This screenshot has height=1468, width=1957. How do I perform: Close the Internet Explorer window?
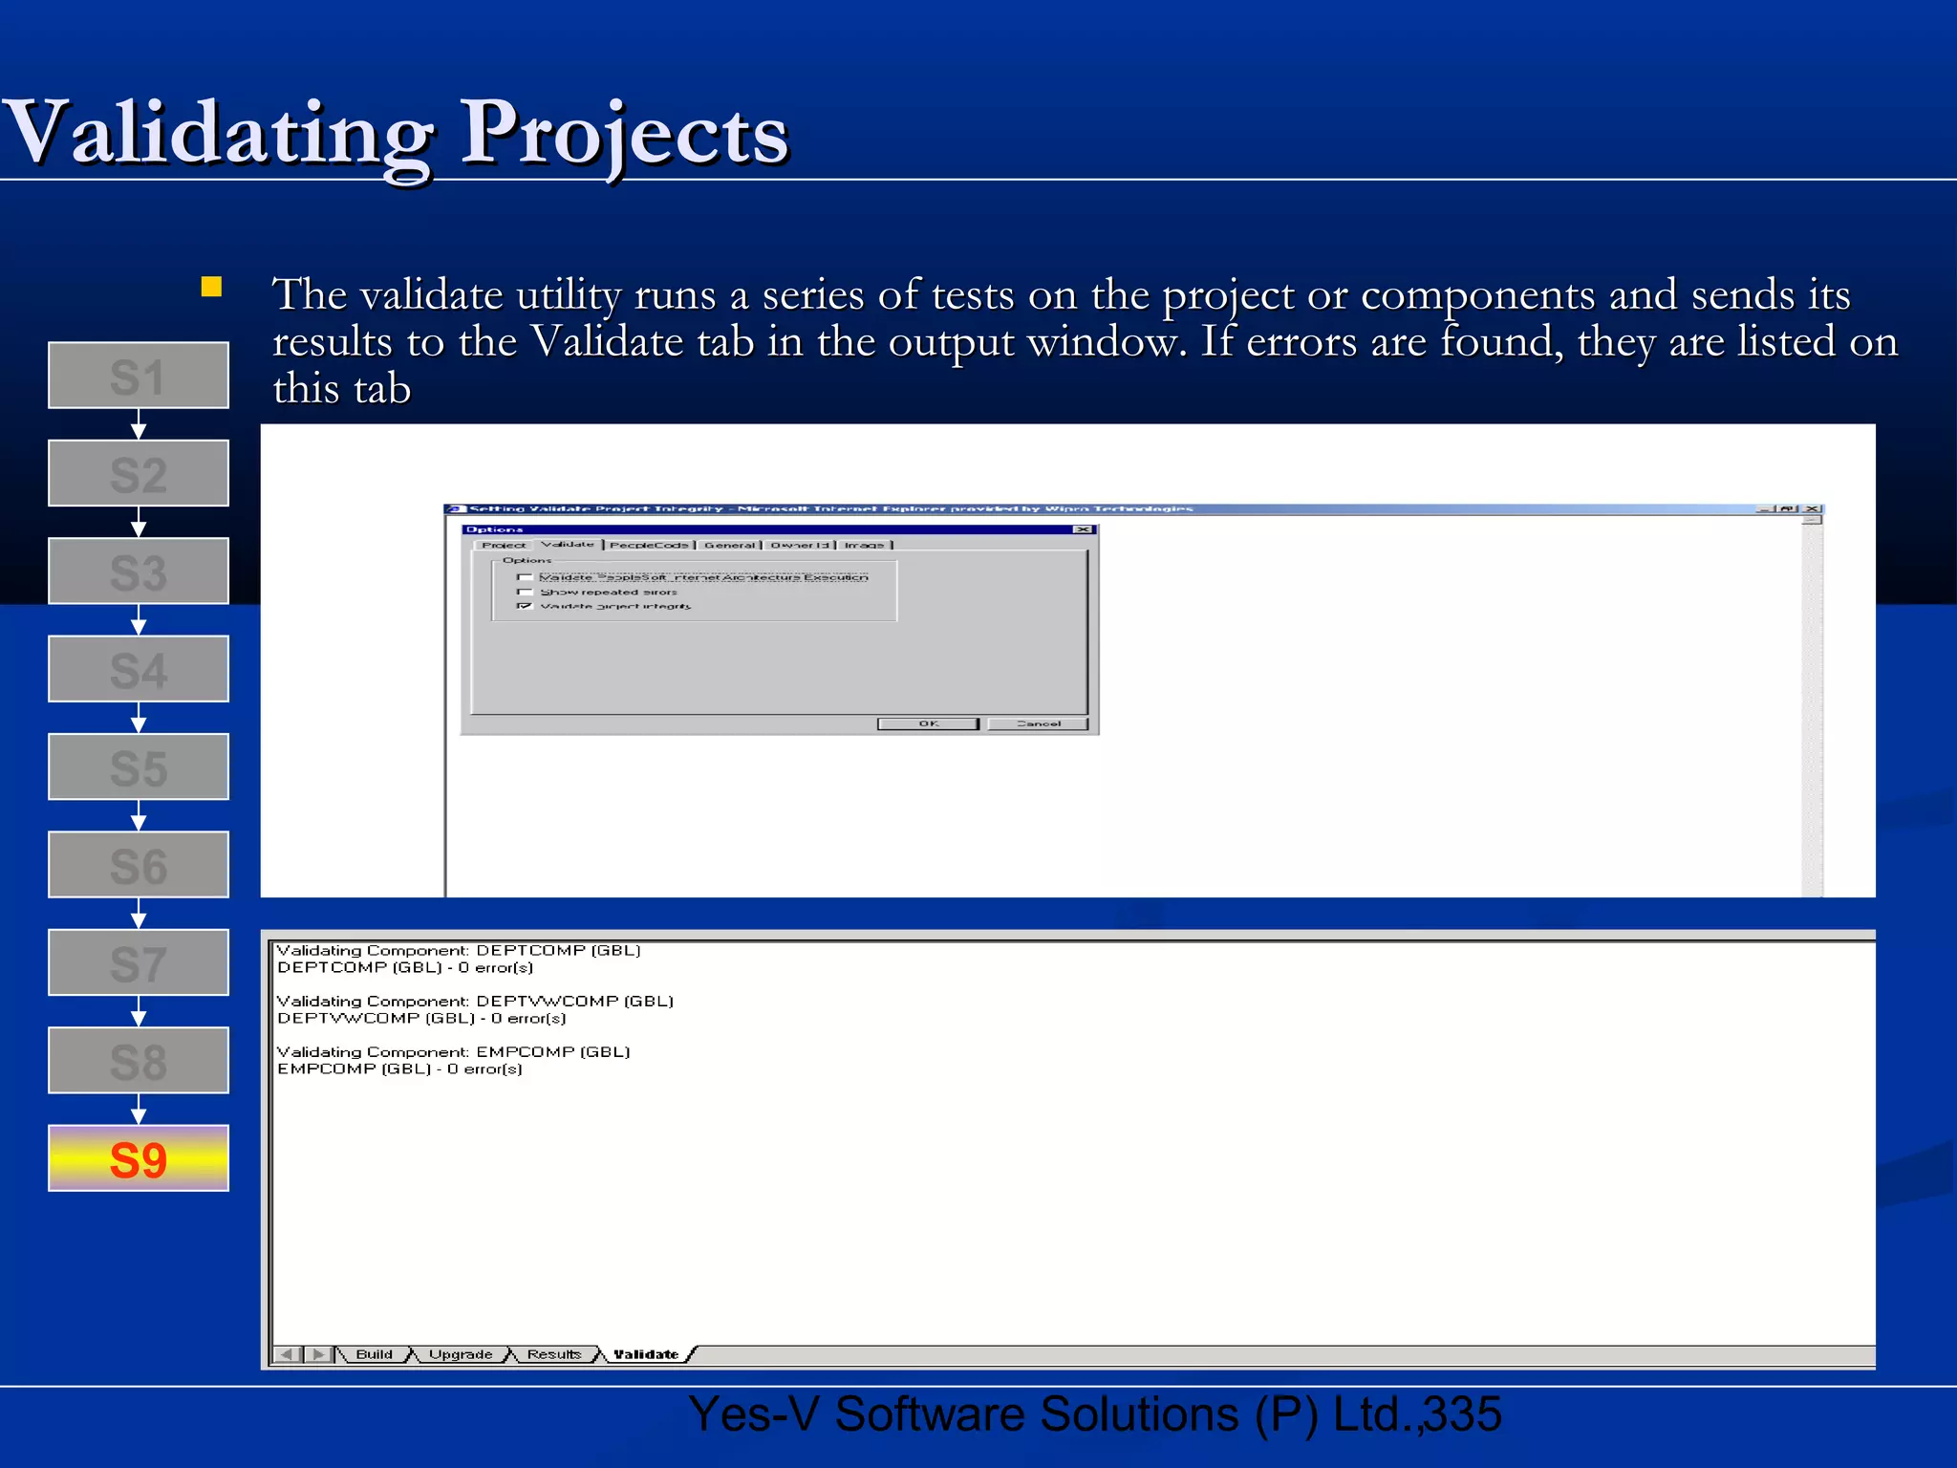1813,508
